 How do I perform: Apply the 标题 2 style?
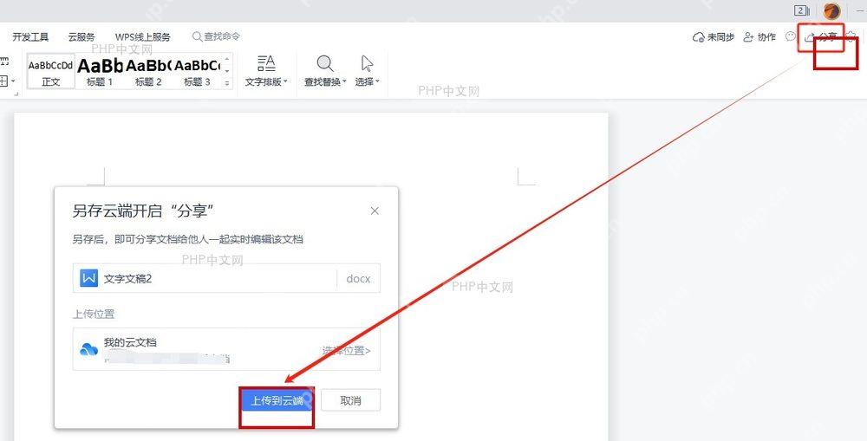148,72
